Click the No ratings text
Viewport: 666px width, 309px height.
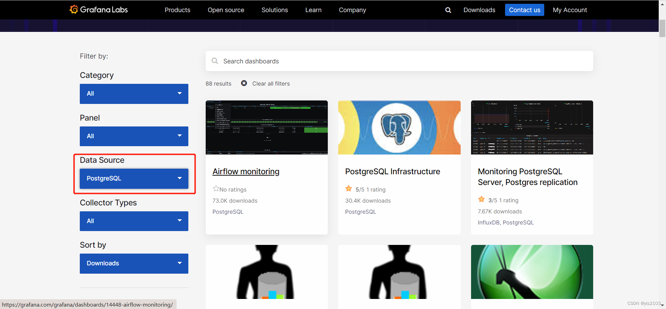click(x=233, y=189)
